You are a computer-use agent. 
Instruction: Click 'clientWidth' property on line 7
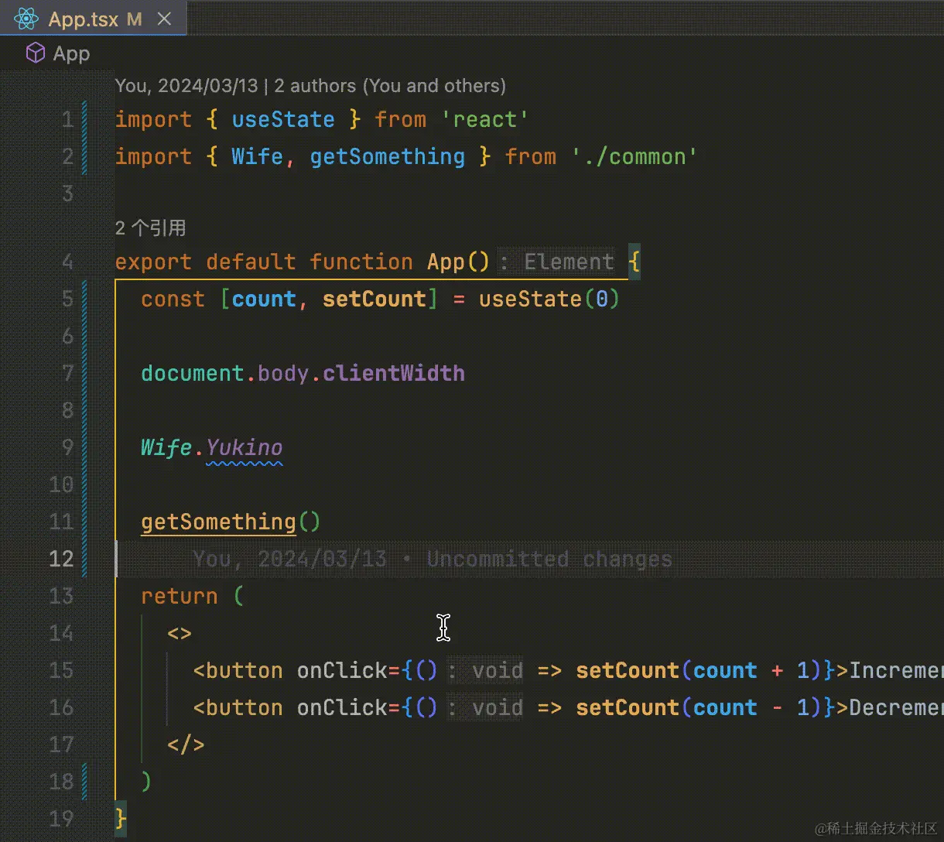(x=394, y=373)
